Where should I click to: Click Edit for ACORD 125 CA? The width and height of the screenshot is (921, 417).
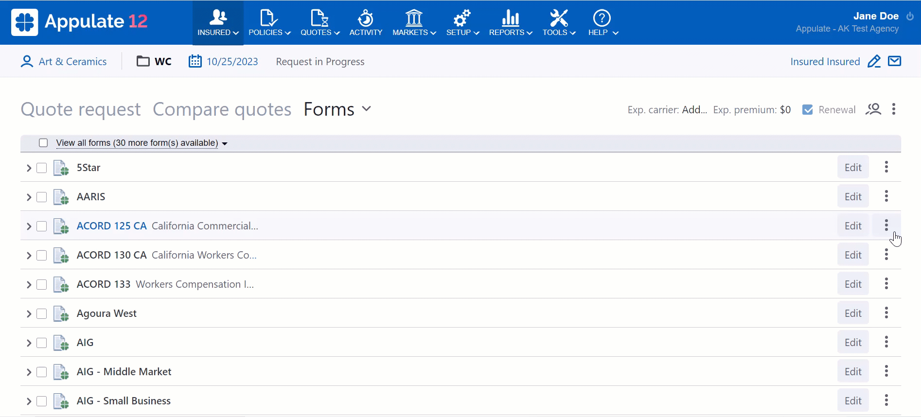click(853, 226)
